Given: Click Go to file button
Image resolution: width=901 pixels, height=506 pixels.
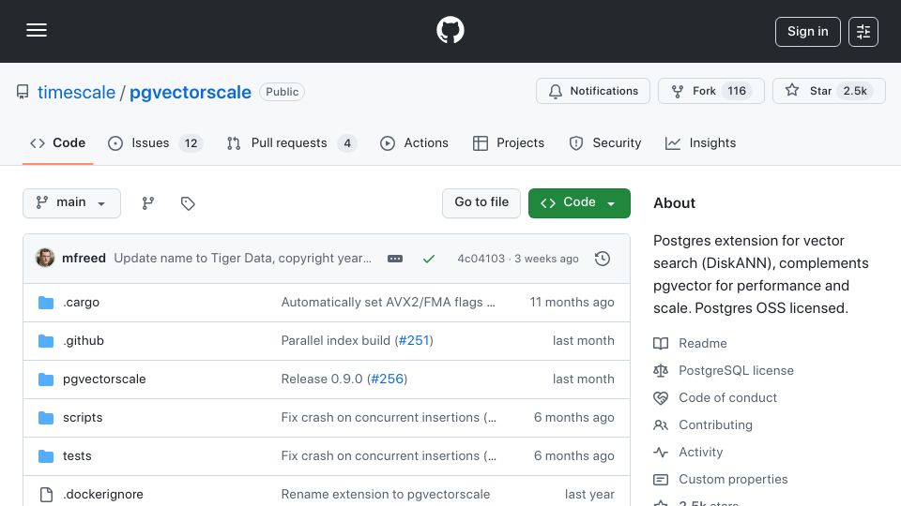Looking at the screenshot, I should [x=481, y=203].
